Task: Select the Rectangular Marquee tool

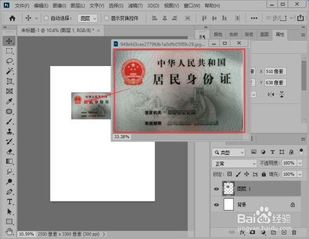Action: click(9, 51)
